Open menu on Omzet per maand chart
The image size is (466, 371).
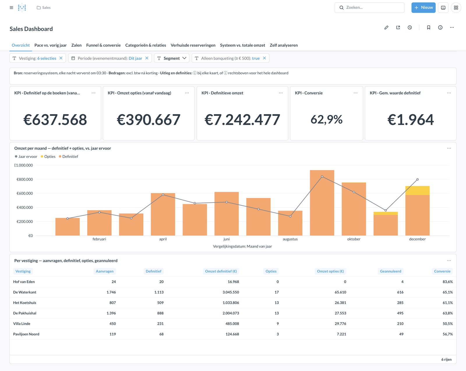[449, 148]
